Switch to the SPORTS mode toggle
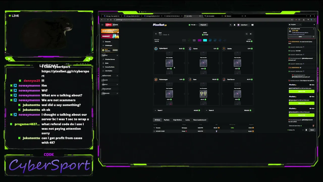 [x=115, y=25]
